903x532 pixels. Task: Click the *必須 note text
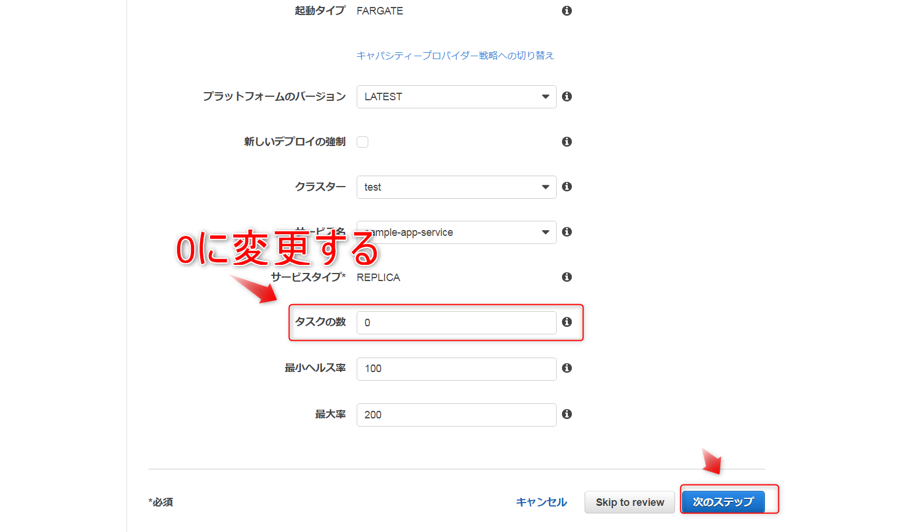coord(161,502)
